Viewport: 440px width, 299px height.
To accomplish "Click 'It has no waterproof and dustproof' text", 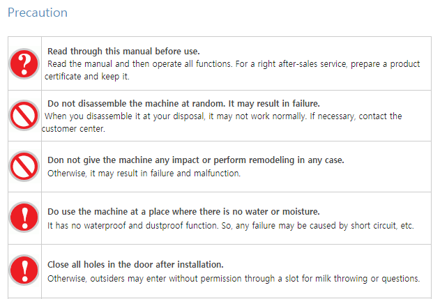I will [x=231, y=226].
